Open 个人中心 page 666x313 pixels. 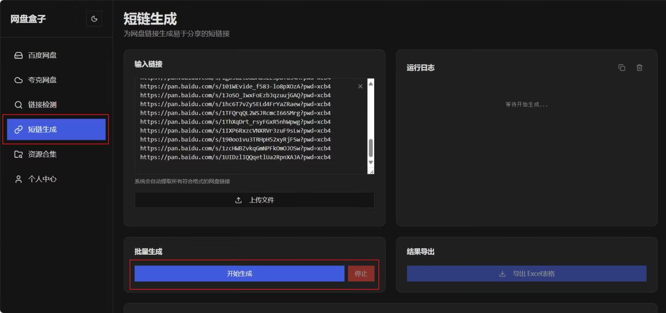pyautogui.click(x=56, y=179)
